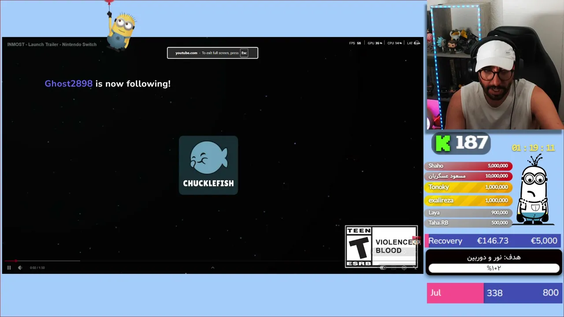Click the GPU 35% readout
564x317 pixels.
[375, 43]
